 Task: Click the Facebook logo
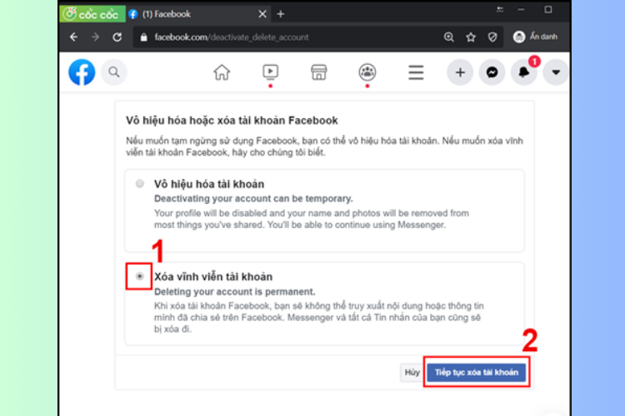point(82,72)
